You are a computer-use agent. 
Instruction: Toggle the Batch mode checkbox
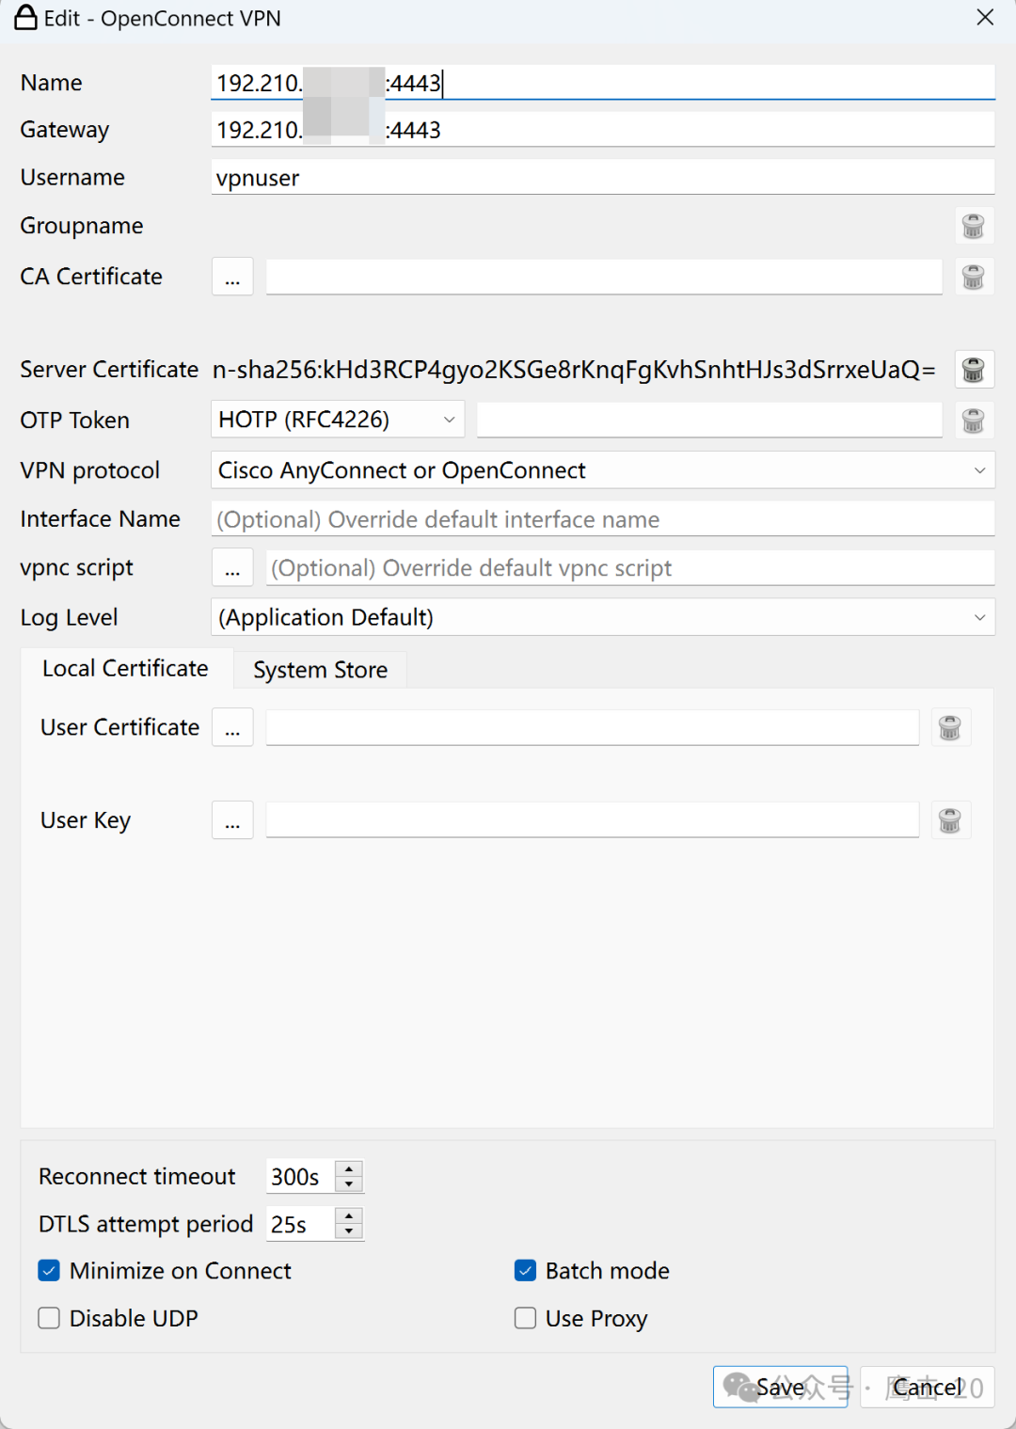coord(525,1271)
